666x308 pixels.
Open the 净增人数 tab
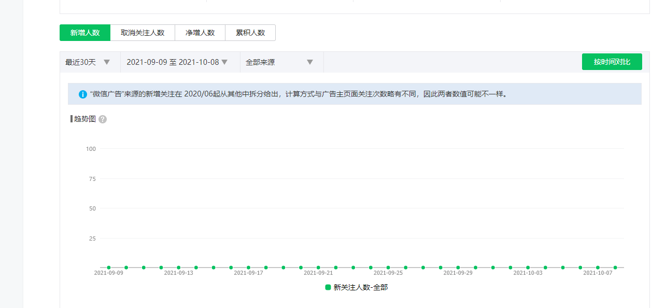coord(200,33)
